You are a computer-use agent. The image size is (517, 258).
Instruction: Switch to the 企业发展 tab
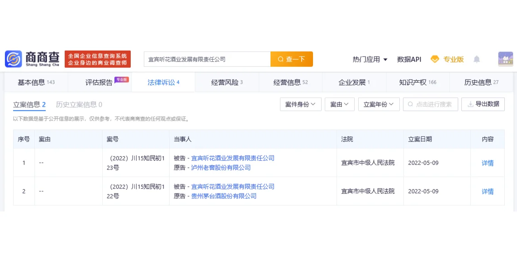pos(354,82)
